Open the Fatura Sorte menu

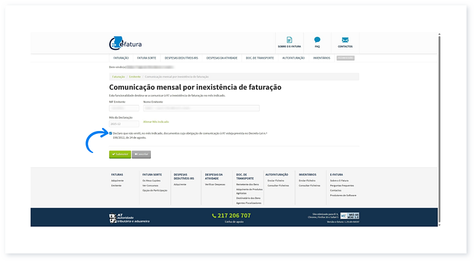point(147,58)
